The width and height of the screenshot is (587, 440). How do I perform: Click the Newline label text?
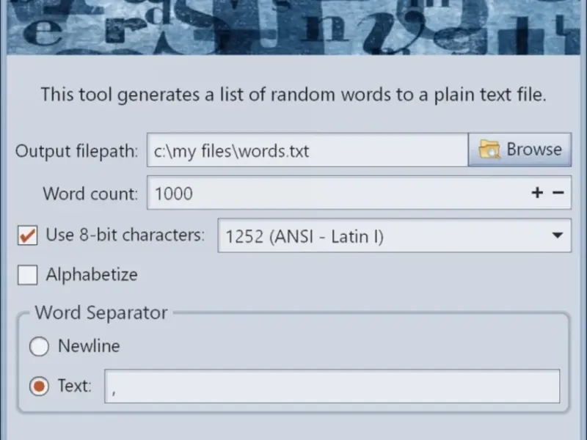pyautogui.click(x=89, y=345)
